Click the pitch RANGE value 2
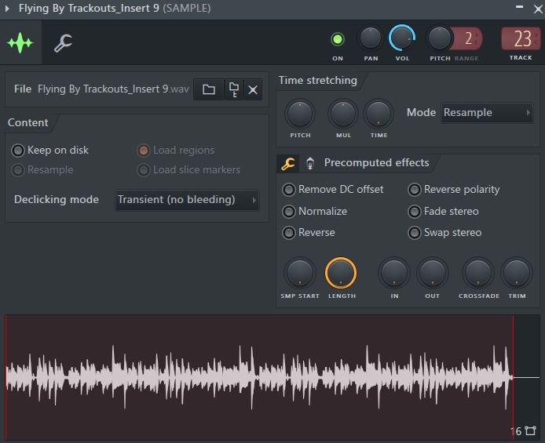 469,38
